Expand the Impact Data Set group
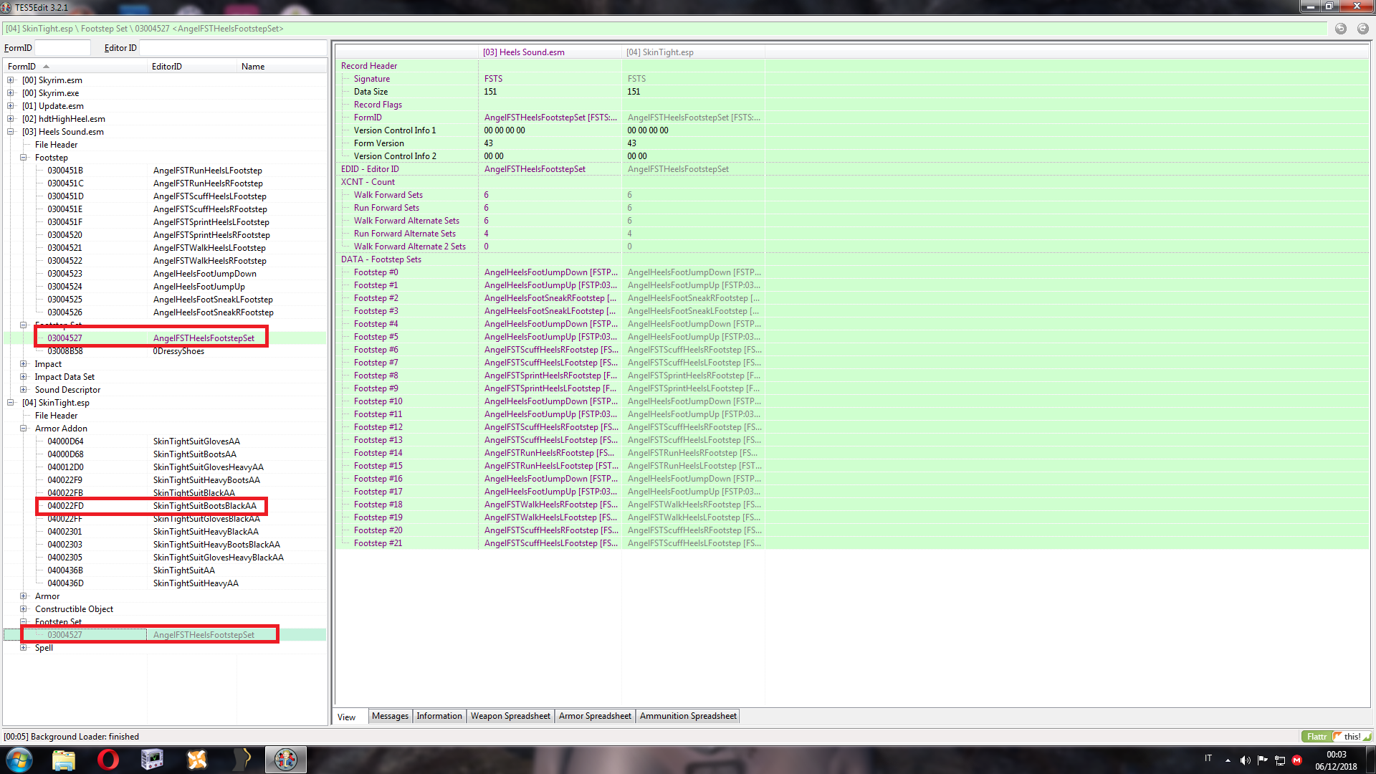 (24, 377)
